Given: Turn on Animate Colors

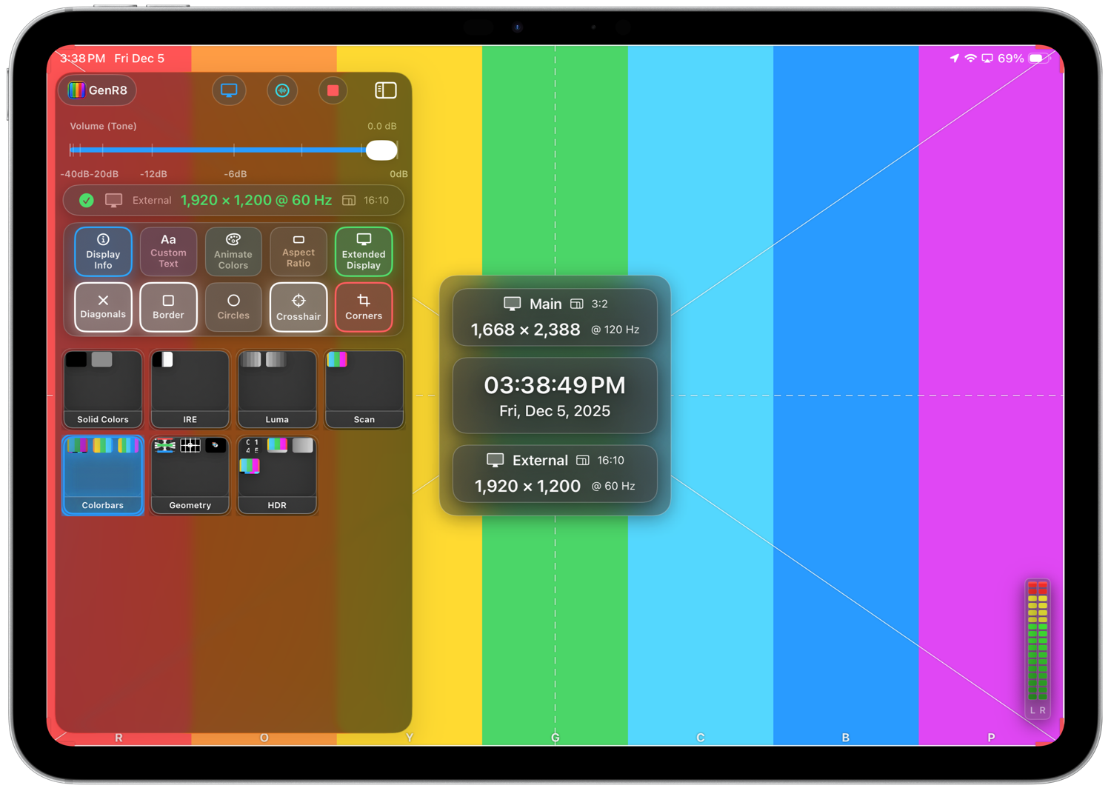Looking at the screenshot, I should (x=233, y=252).
